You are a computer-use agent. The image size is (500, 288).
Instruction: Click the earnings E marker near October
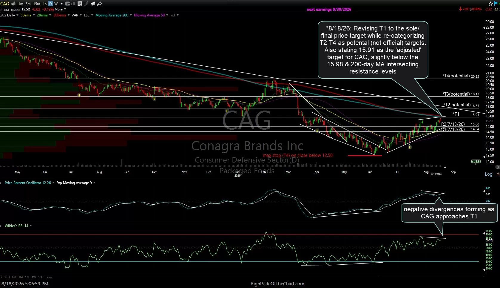point(154,99)
